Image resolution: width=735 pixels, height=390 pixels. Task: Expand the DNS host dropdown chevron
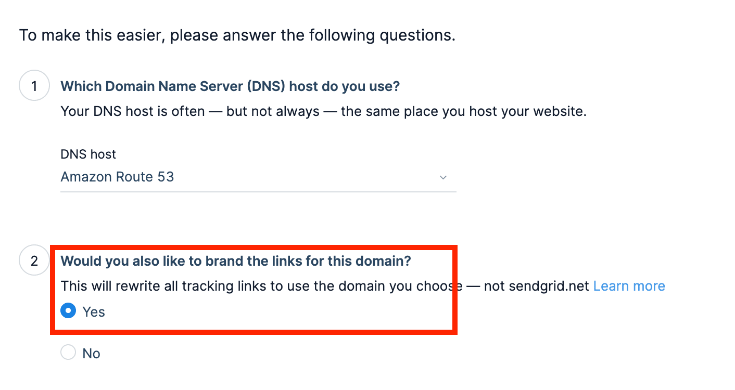(443, 177)
